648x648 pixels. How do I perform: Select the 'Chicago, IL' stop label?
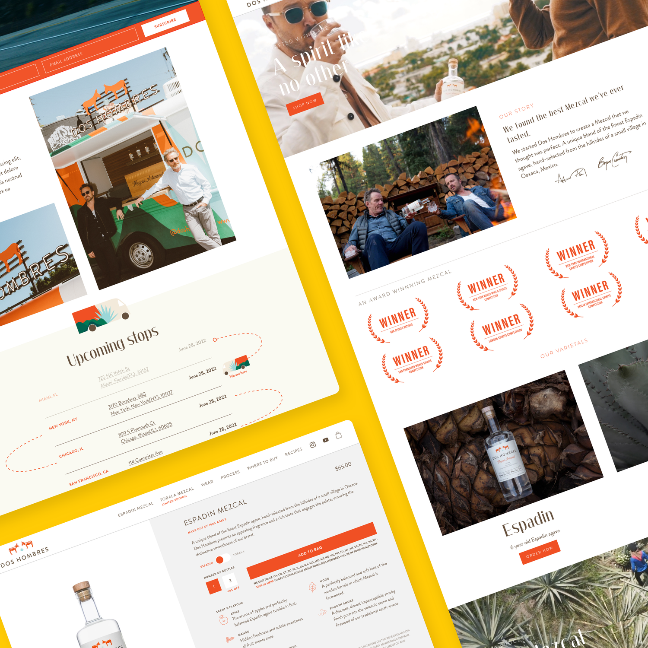(71, 453)
